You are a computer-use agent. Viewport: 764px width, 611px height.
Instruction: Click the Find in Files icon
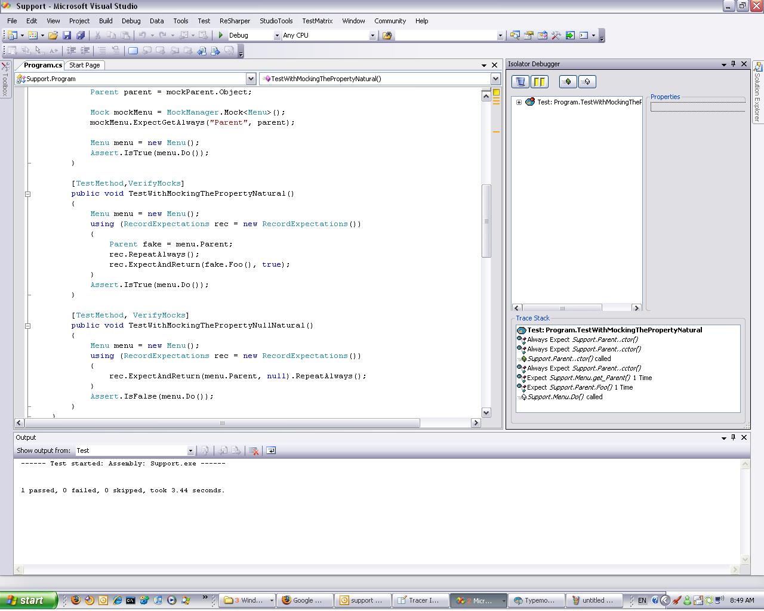(x=387, y=35)
